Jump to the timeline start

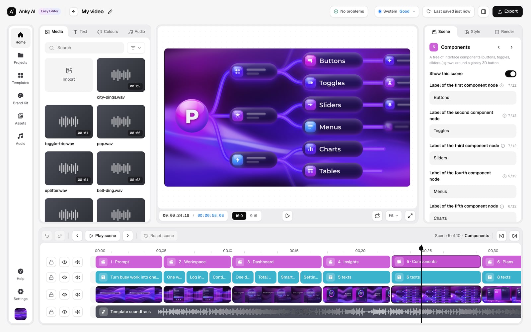(501, 236)
